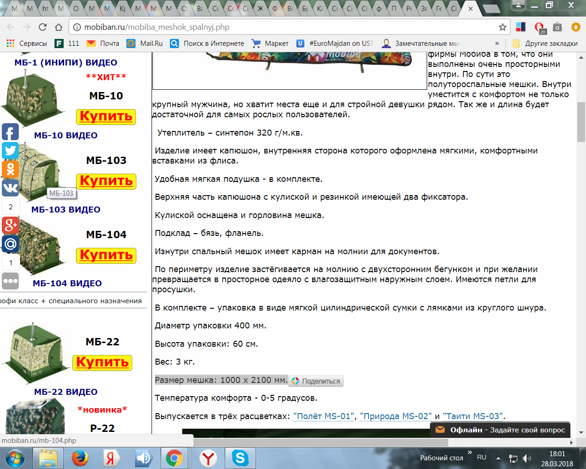586x469 pixels.
Task: Open Skype from the taskbar
Action: (x=240, y=458)
